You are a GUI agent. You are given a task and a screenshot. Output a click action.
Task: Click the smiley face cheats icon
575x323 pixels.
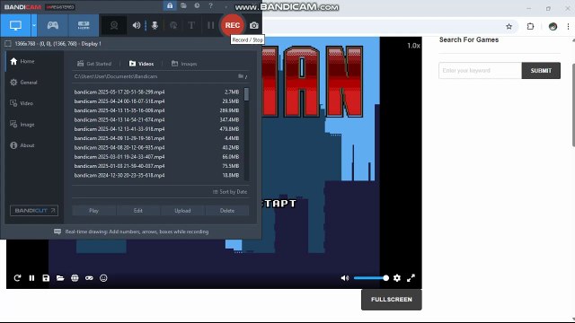coord(104,278)
